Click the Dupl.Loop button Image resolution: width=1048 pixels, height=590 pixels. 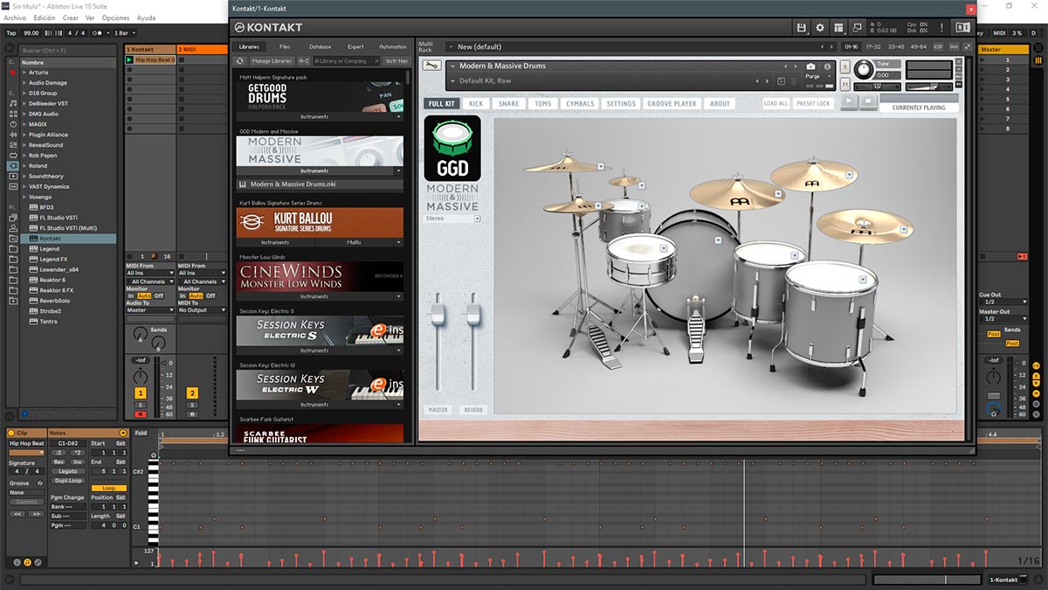click(x=68, y=481)
